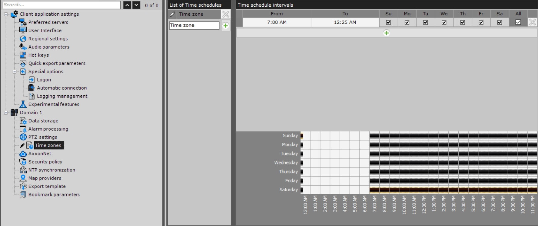Image resolution: width=538 pixels, height=226 pixels.
Task: Toggle the Thursday (Th) checkbox
Action: coord(463,22)
